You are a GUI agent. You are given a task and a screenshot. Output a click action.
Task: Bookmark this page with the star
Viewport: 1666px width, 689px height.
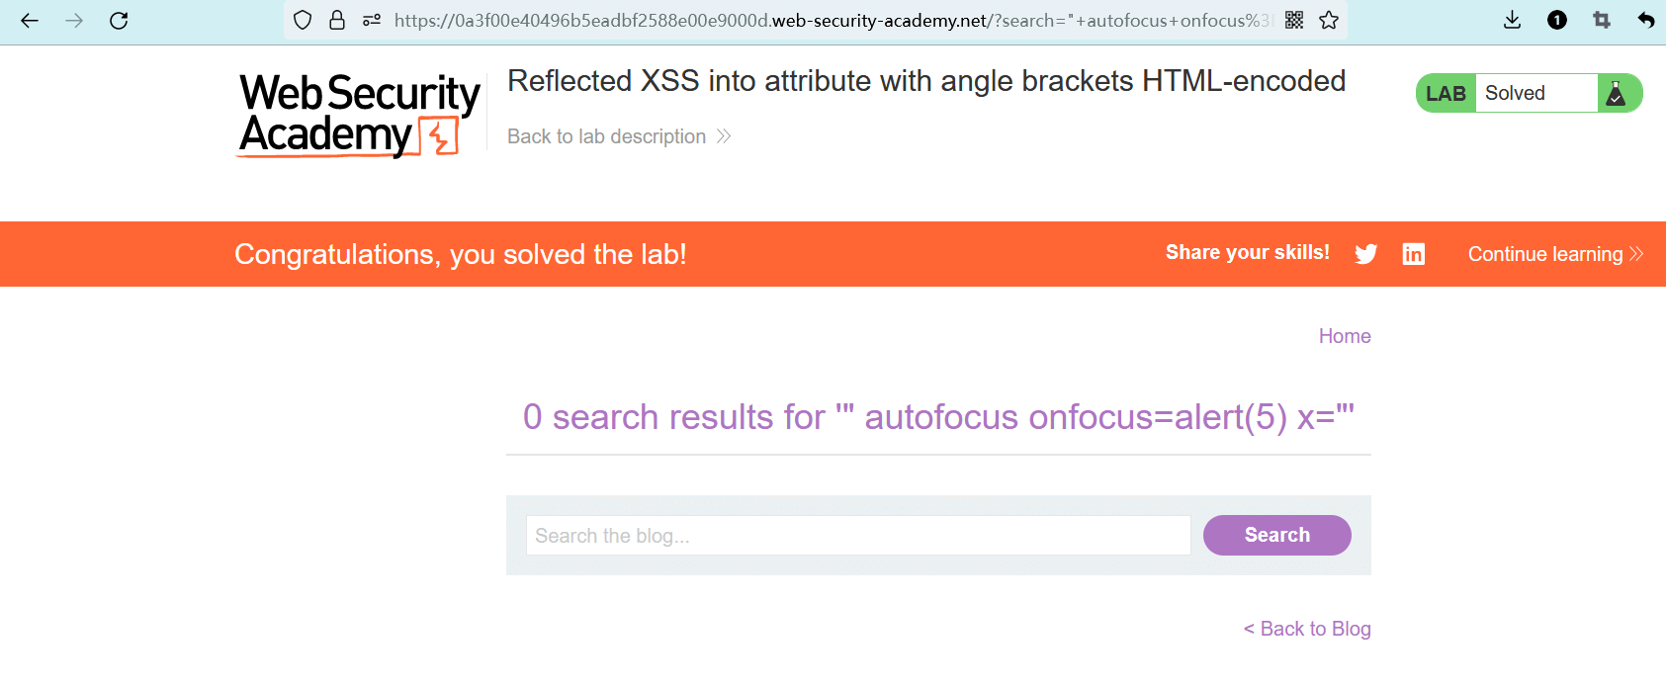coord(1329,20)
